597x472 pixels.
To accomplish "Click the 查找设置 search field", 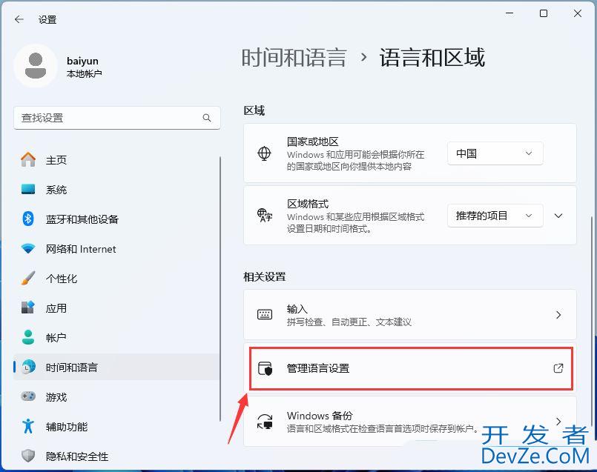I will [117, 118].
